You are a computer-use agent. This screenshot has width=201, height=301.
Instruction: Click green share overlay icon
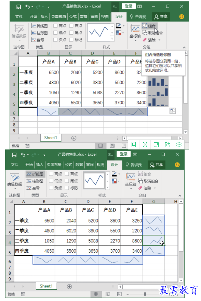point(167,145)
